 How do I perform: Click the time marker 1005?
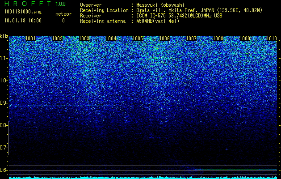(138, 38)
